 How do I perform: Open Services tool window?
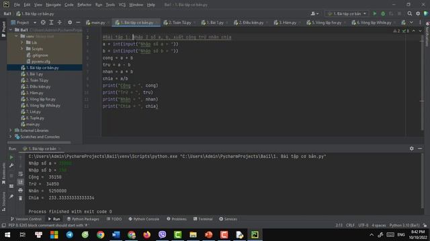click(228, 219)
